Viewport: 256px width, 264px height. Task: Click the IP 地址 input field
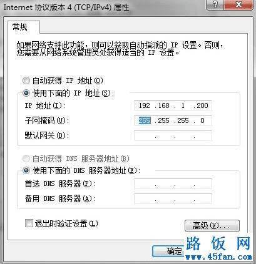pos(173,105)
